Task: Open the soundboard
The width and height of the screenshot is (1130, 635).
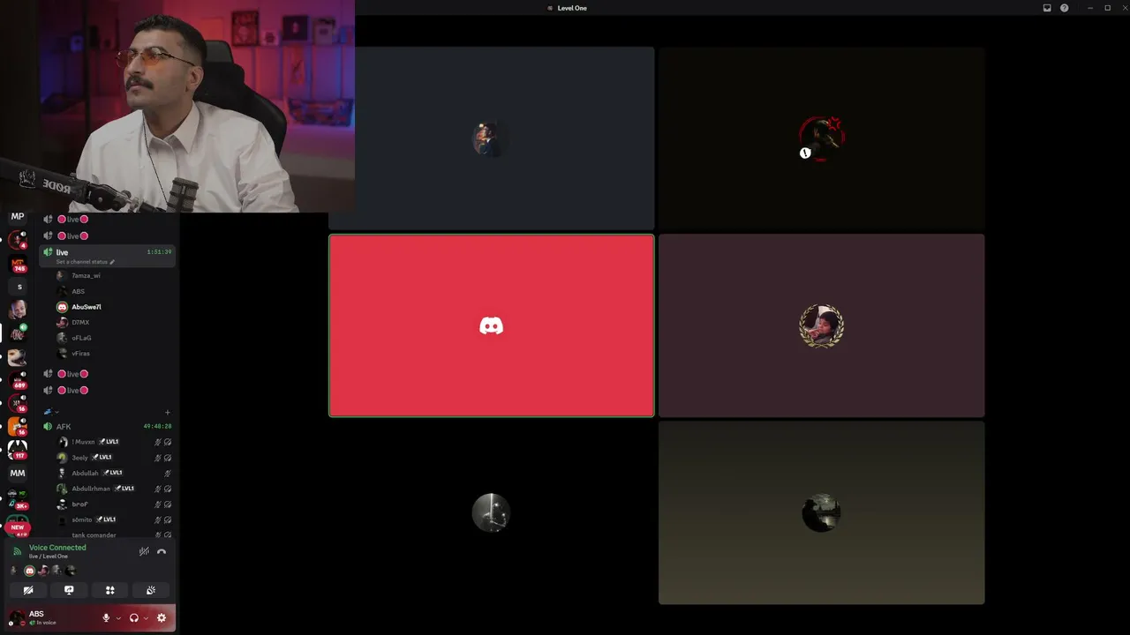Action: click(151, 590)
